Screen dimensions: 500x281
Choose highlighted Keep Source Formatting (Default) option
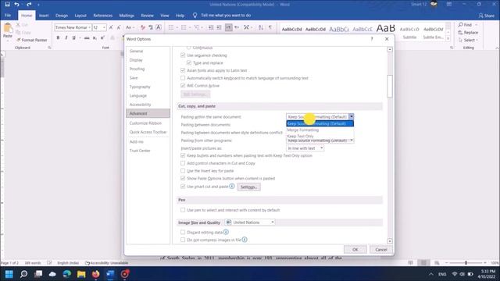[x=320, y=123]
